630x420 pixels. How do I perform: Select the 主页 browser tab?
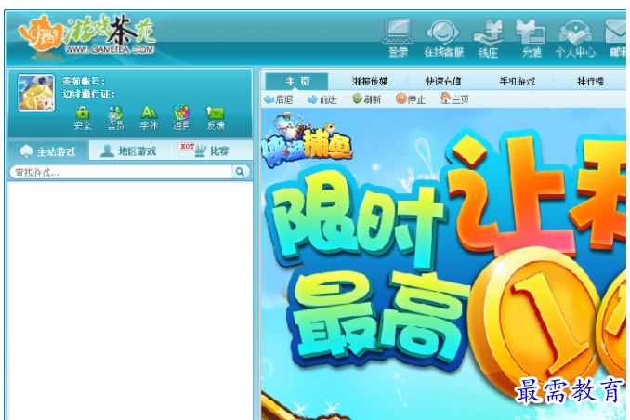(297, 82)
